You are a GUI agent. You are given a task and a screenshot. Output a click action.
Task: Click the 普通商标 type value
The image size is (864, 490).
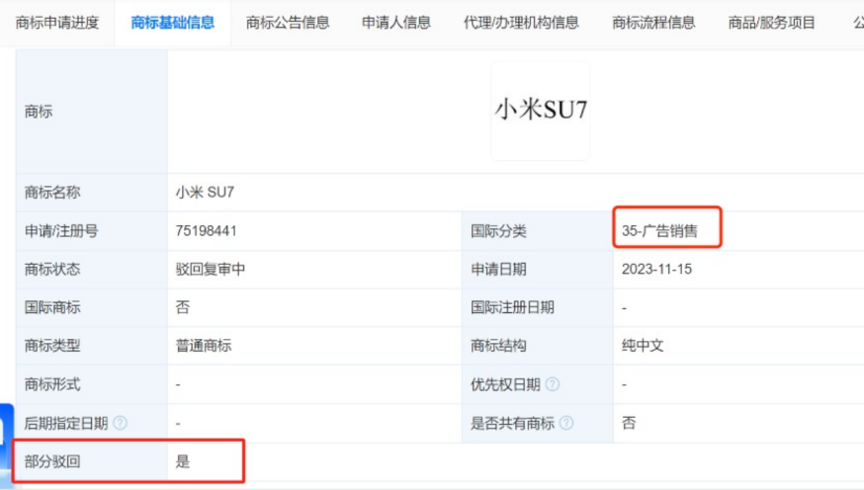click(x=204, y=346)
